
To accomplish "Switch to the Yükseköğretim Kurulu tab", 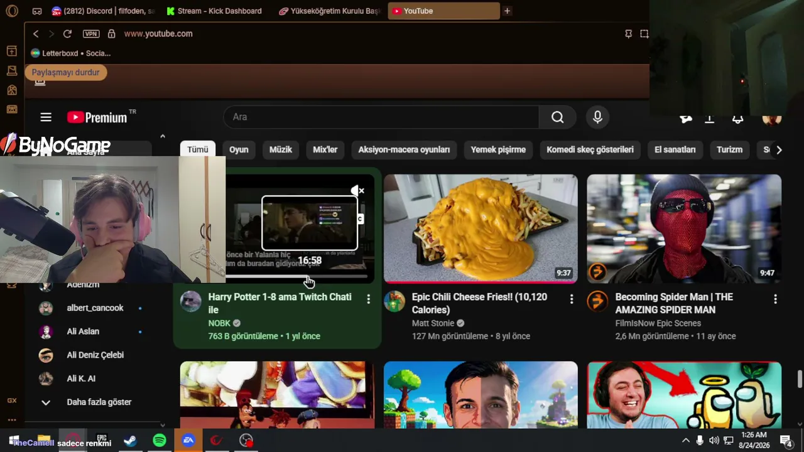I will 330,11.
